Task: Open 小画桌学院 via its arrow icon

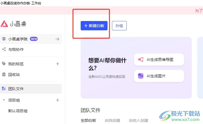Action: (57, 39)
